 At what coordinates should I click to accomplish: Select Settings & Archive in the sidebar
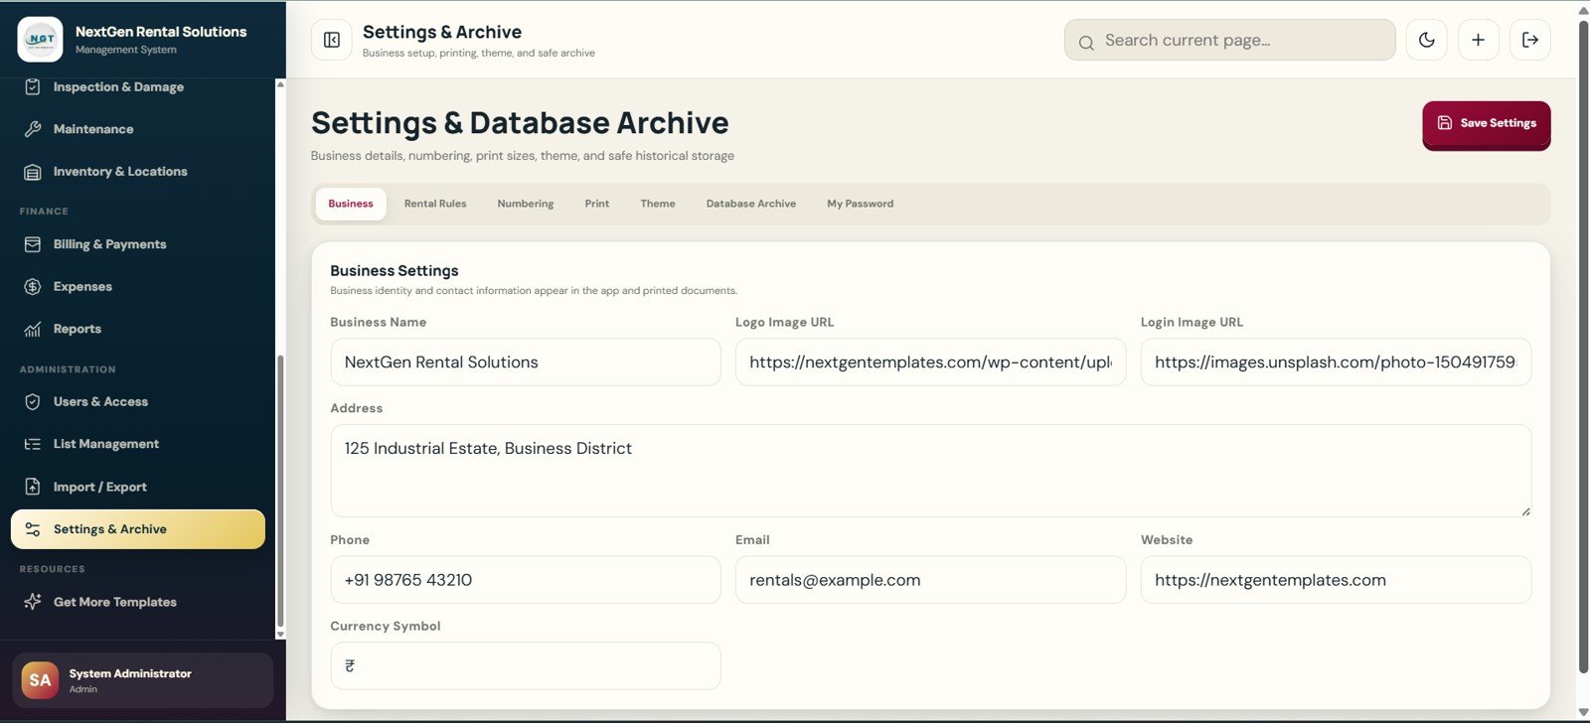pyautogui.click(x=138, y=529)
